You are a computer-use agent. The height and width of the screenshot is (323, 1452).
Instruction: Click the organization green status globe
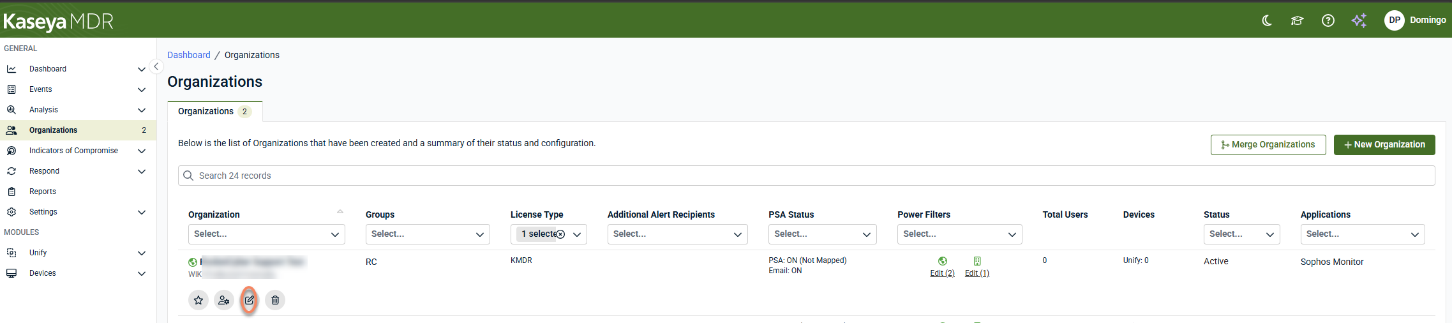pyautogui.click(x=193, y=262)
